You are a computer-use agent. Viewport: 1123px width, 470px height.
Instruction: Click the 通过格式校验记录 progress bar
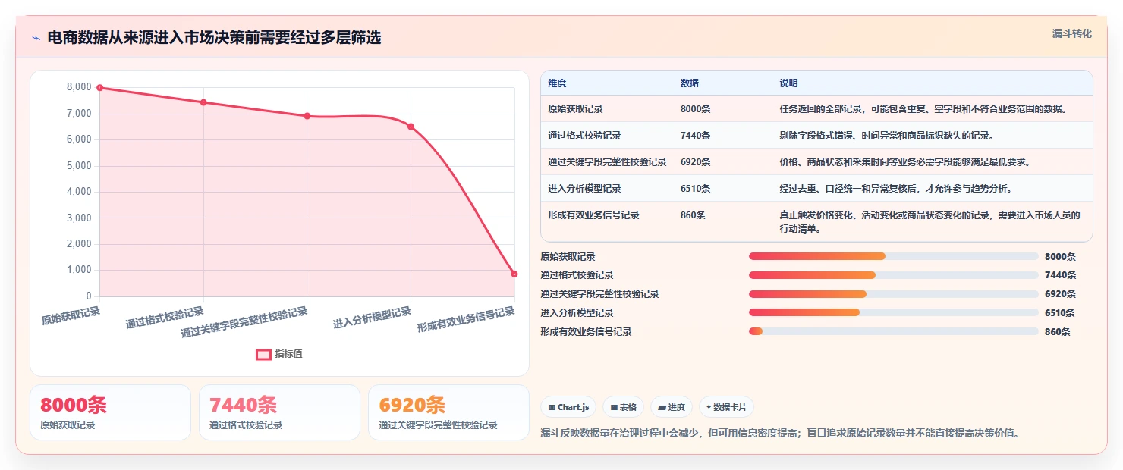tap(893, 275)
